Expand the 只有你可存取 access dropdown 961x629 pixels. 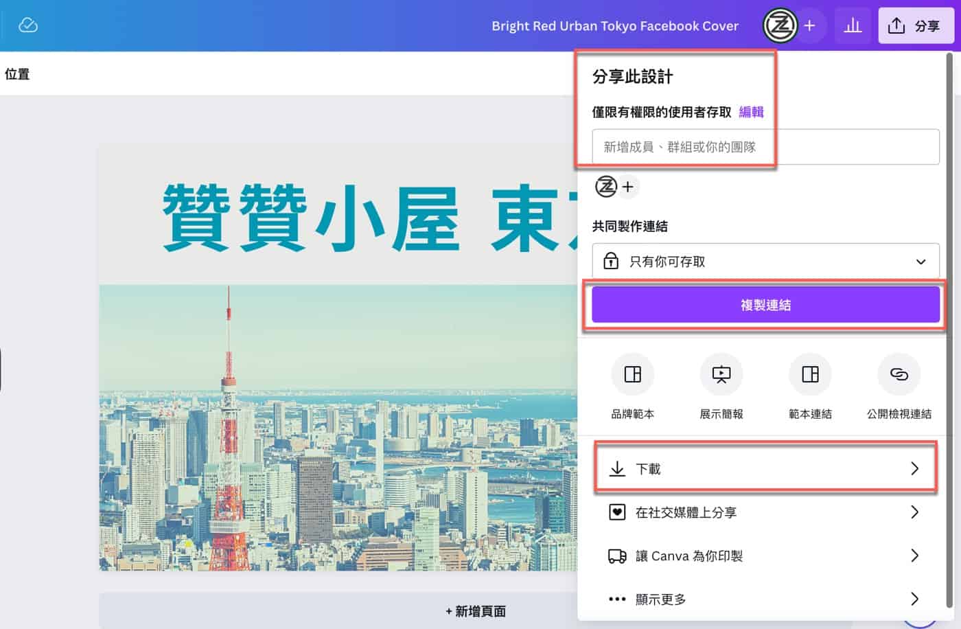point(765,262)
